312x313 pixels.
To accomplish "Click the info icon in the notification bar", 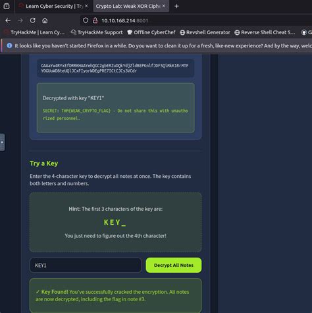I will click(x=9, y=45).
